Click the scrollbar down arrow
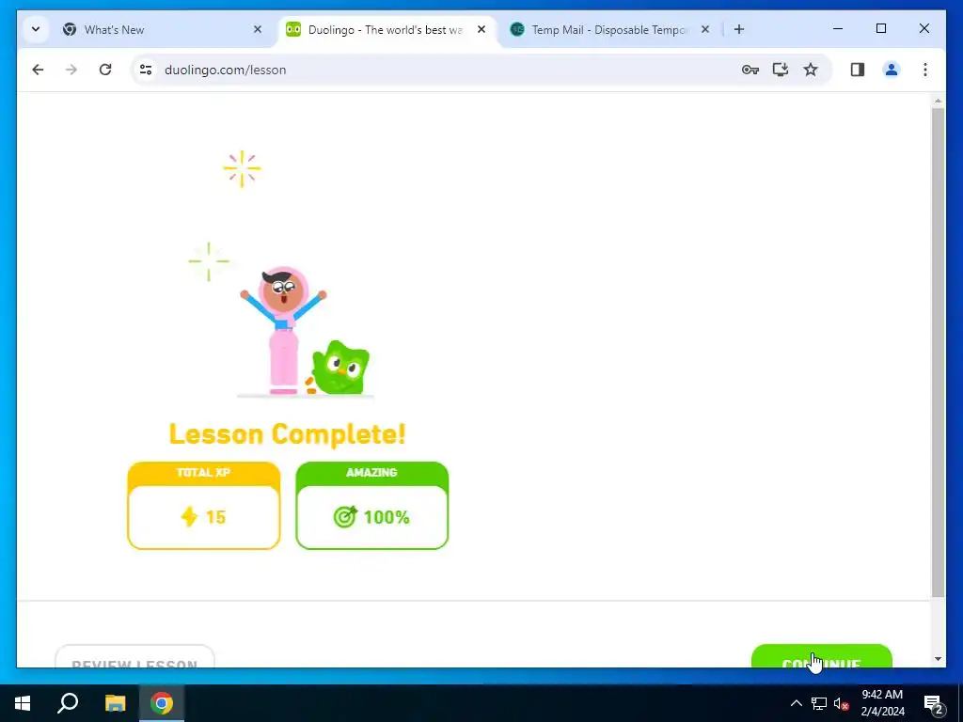 (938, 659)
